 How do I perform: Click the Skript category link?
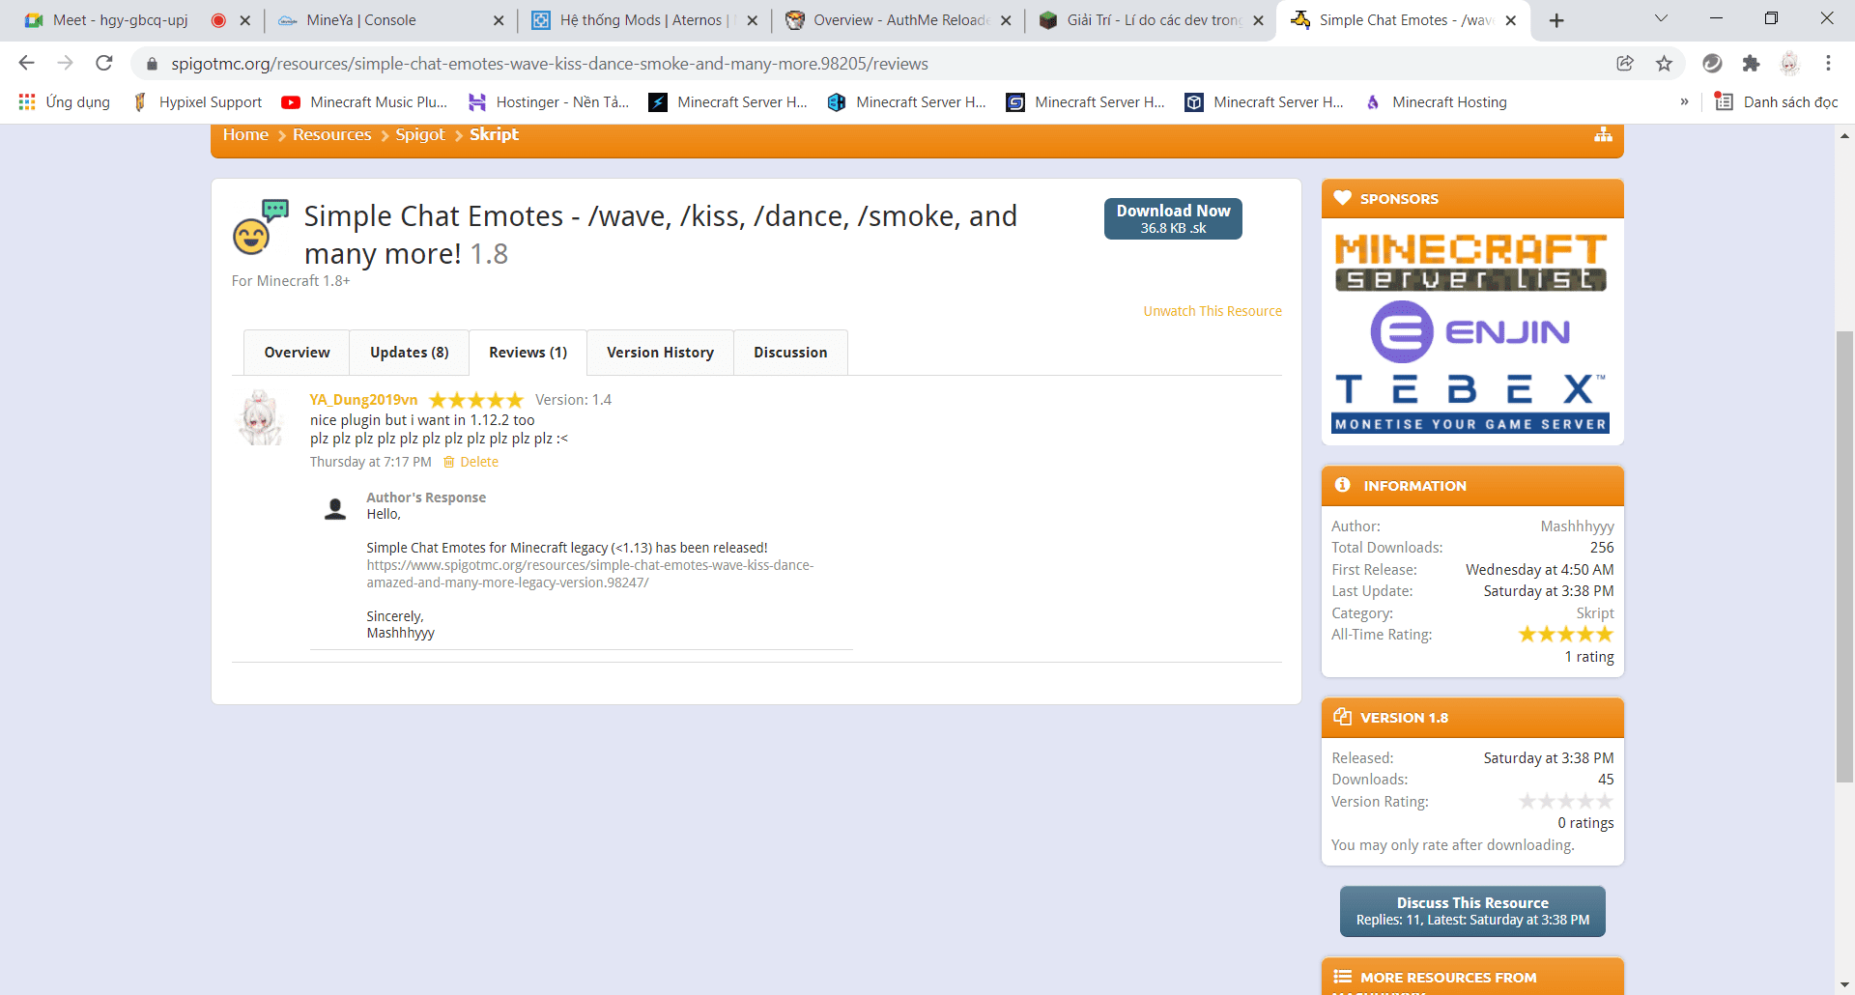pyautogui.click(x=1595, y=613)
